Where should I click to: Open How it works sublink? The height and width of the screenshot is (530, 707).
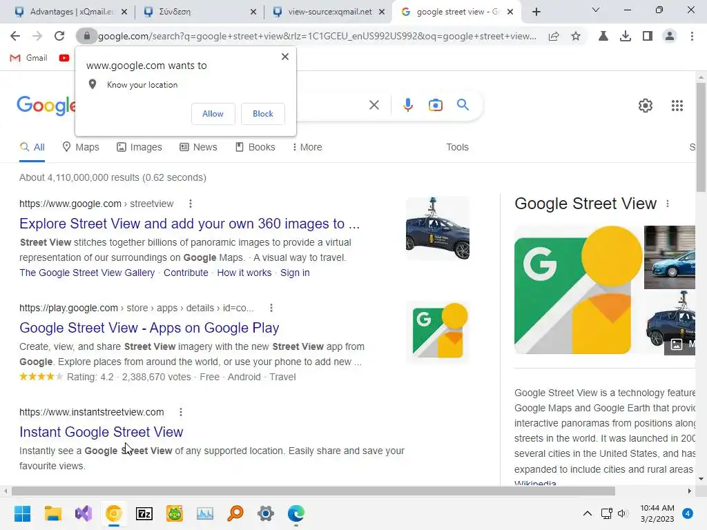(x=244, y=273)
